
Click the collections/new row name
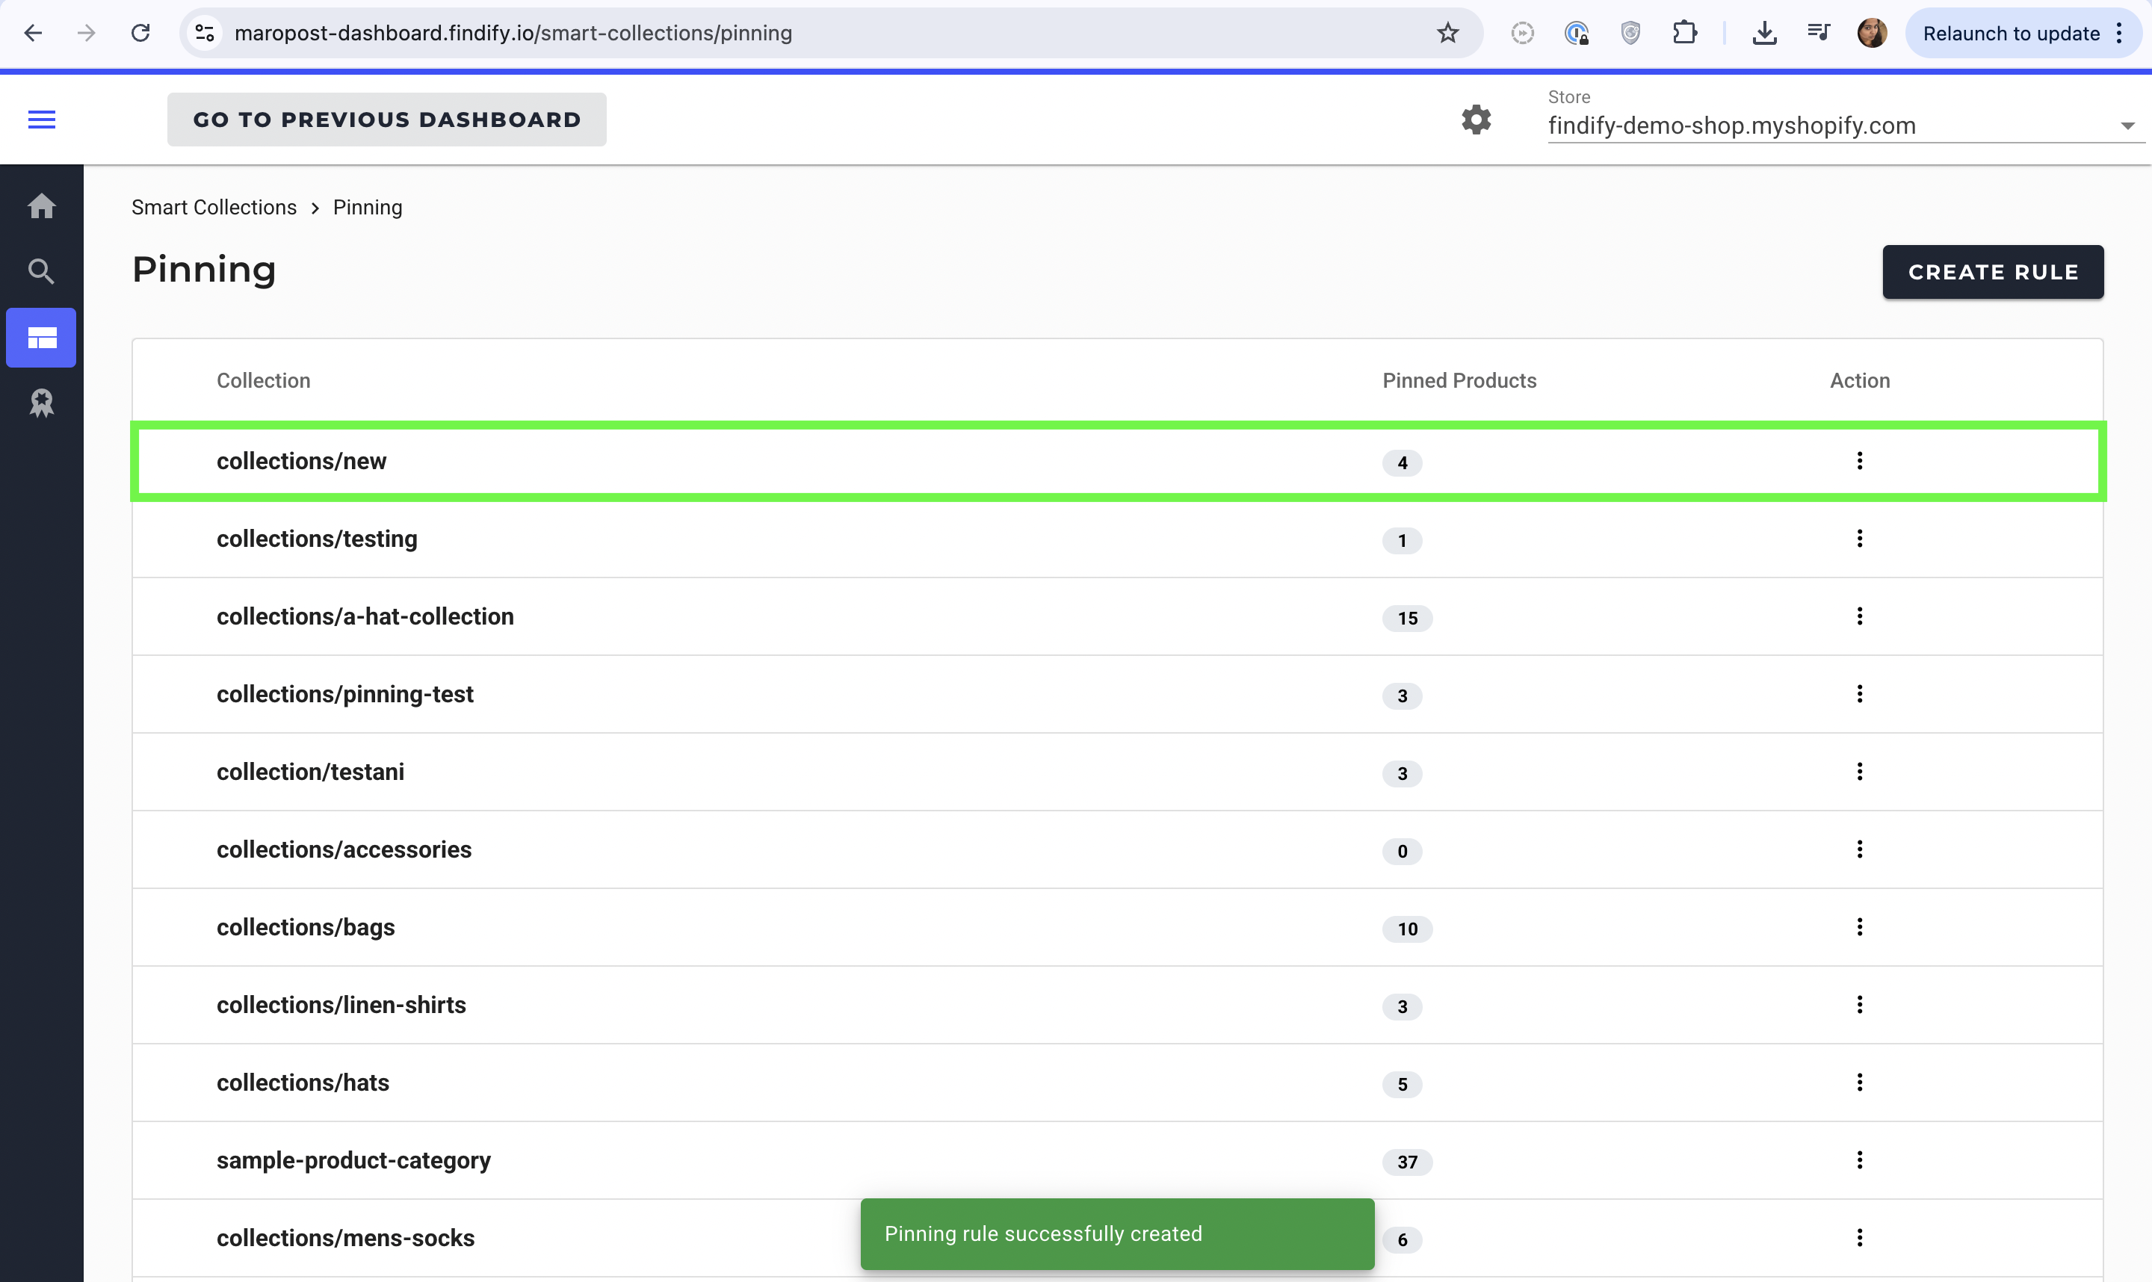coord(302,461)
